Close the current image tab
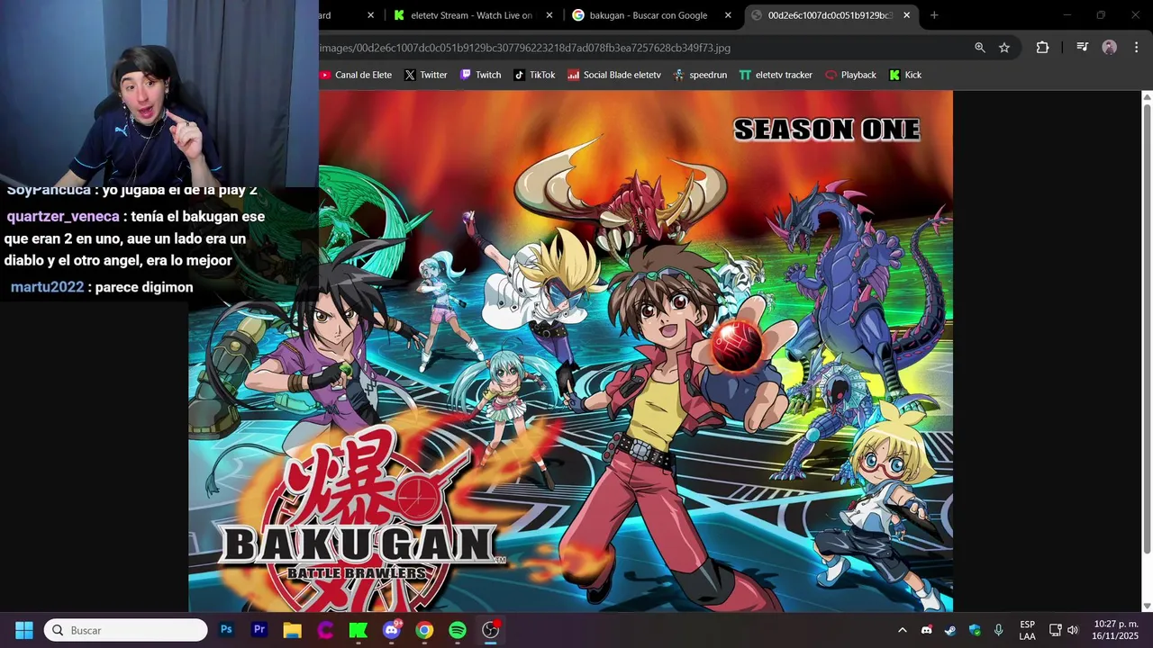This screenshot has height=648, width=1153. [x=907, y=15]
